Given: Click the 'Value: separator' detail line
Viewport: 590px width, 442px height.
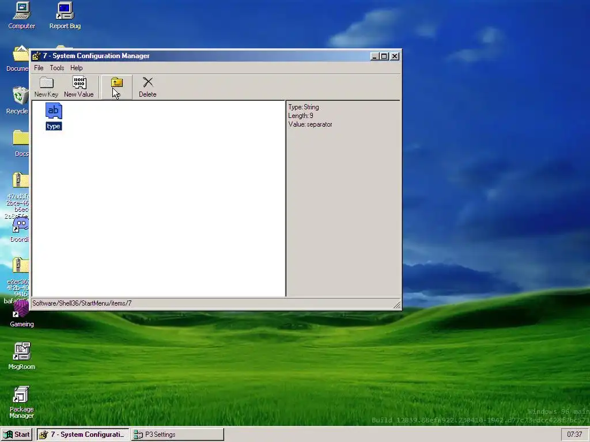Looking at the screenshot, I should (311, 124).
